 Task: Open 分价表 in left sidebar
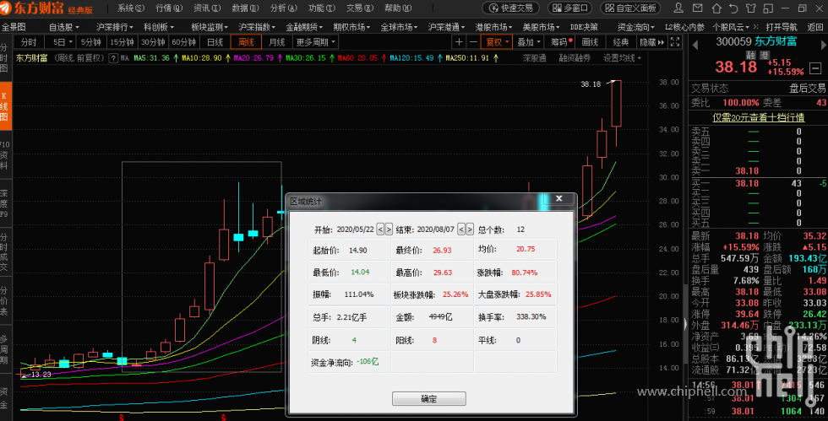4,300
